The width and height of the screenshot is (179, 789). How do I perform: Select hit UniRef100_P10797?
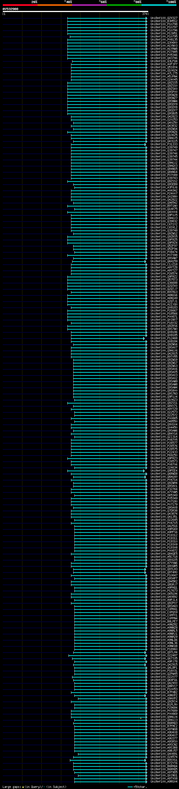tap(164, 27)
